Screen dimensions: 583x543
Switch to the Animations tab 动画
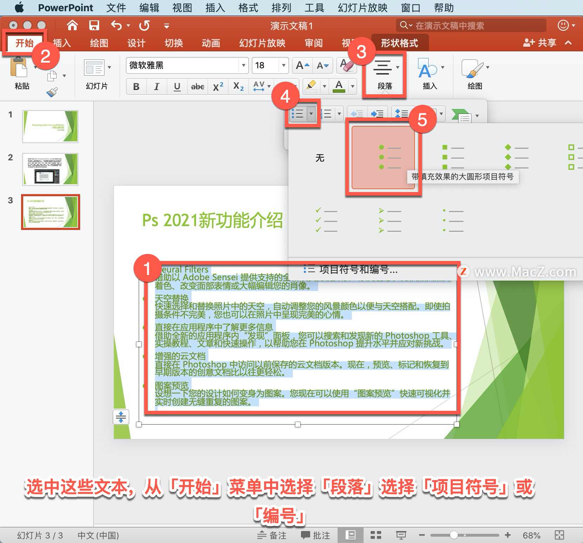(x=211, y=43)
